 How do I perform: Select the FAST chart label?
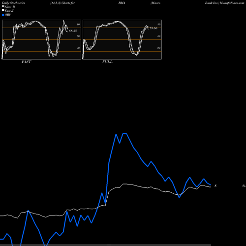26,62
